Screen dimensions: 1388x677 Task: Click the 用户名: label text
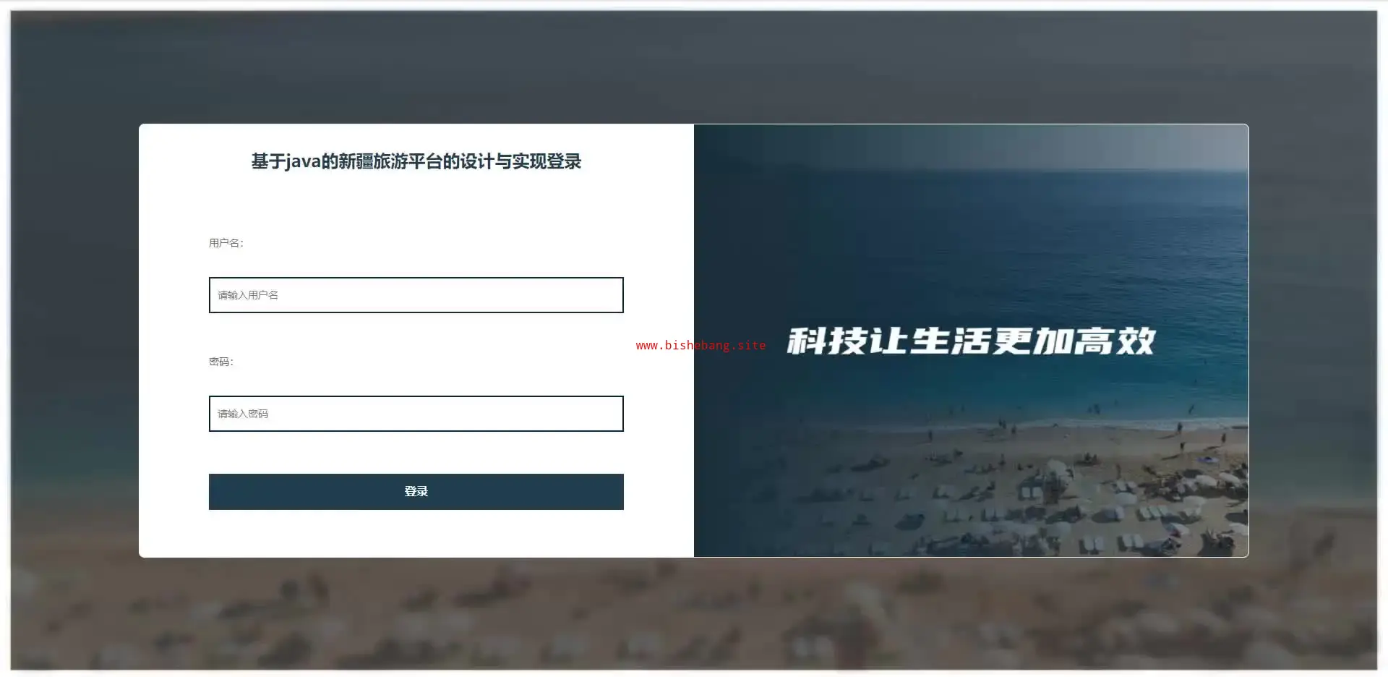[x=226, y=243]
